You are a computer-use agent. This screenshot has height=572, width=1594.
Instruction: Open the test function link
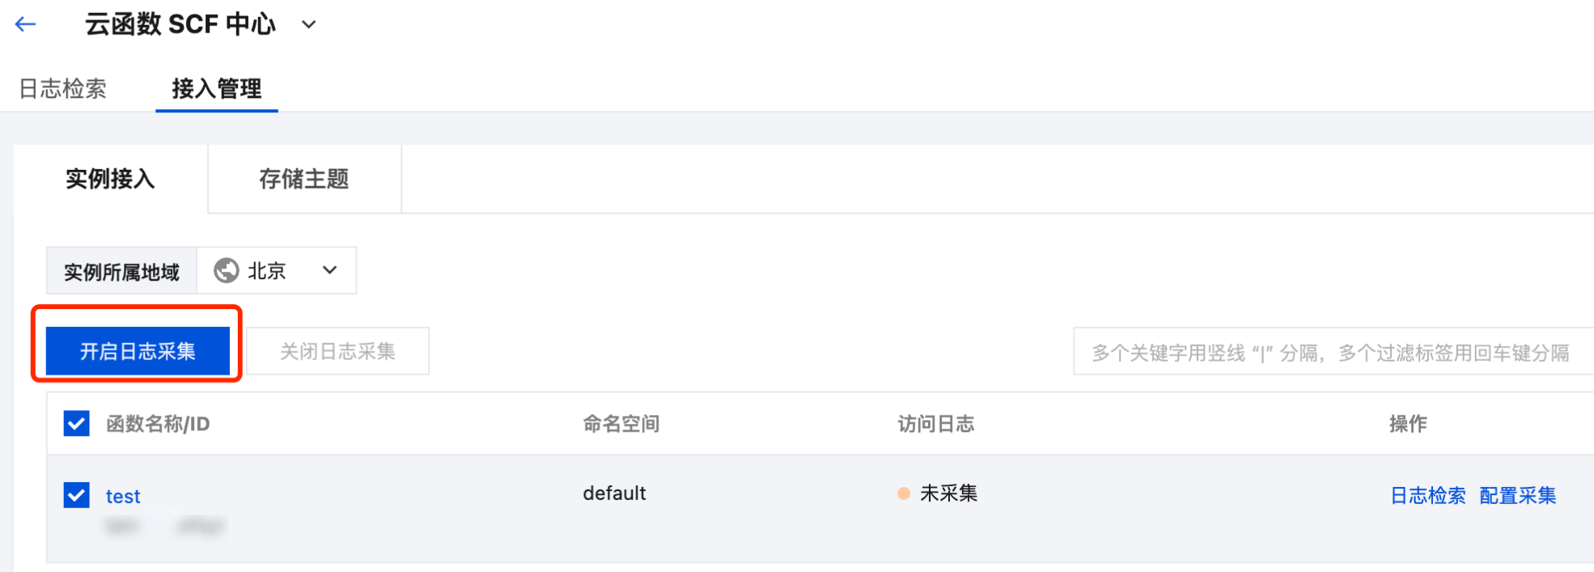point(123,496)
